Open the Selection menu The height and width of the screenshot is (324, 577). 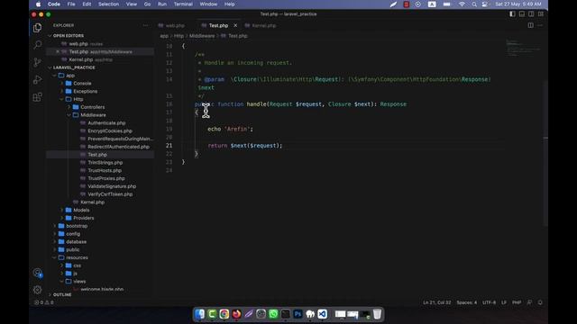click(x=108, y=4)
